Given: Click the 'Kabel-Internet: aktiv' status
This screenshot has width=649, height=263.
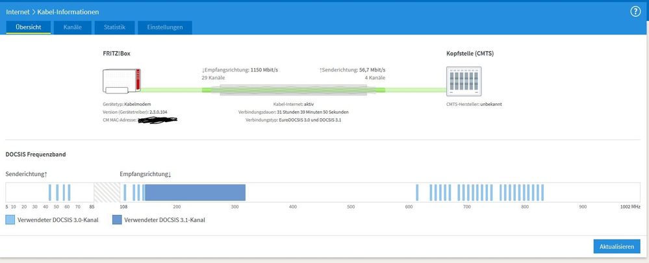Looking at the screenshot, I should (294, 104).
